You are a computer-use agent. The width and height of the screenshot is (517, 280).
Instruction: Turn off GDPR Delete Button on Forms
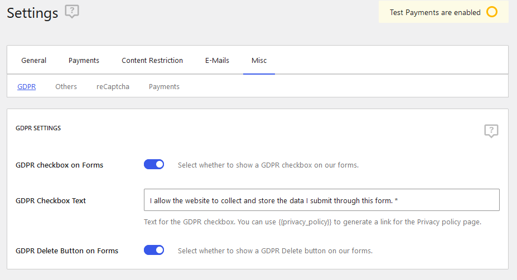click(x=154, y=250)
